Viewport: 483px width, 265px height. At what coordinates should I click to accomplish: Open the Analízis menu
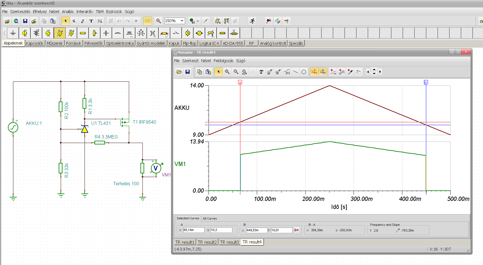[68, 12]
